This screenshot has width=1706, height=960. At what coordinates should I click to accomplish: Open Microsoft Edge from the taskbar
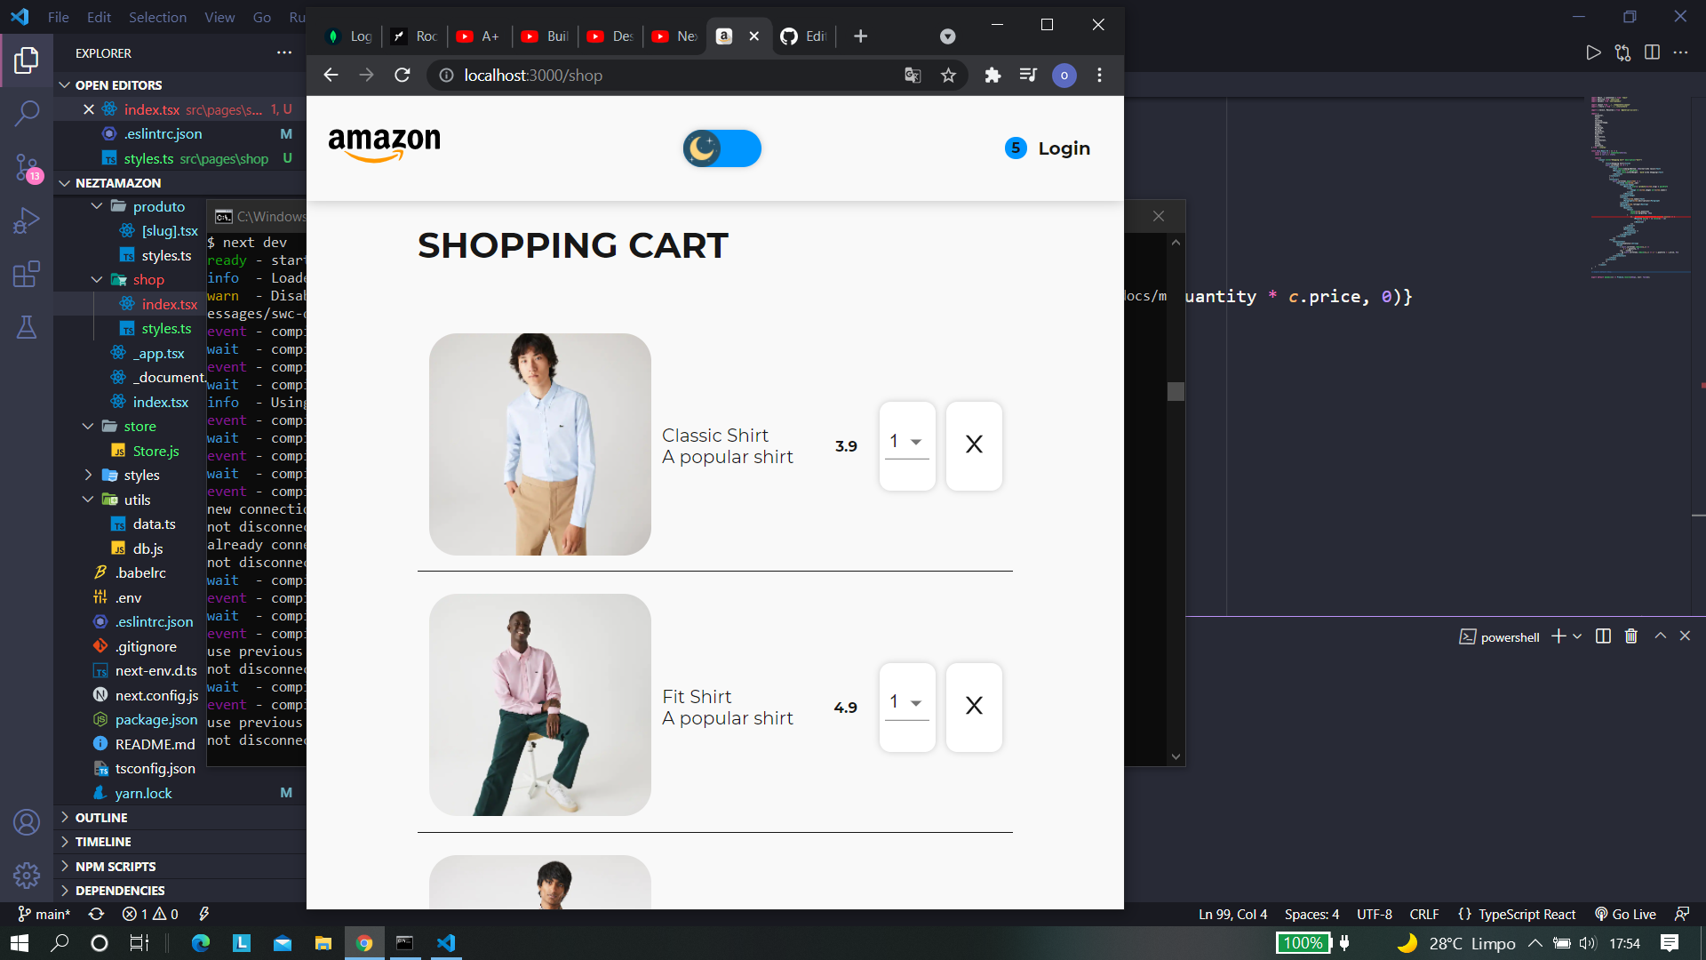pos(201,943)
